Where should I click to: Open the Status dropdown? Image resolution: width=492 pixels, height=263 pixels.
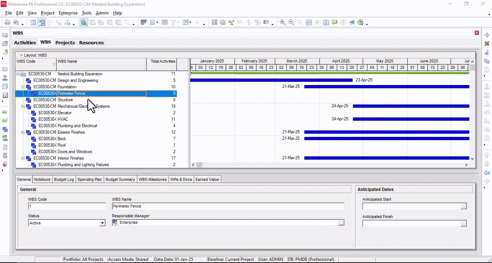point(102,223)
